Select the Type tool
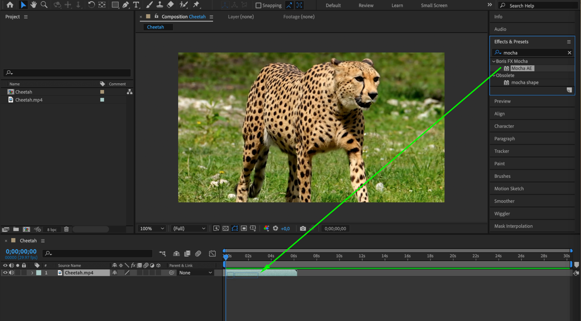This screenshot has width=581, height=321. point(136,5)
